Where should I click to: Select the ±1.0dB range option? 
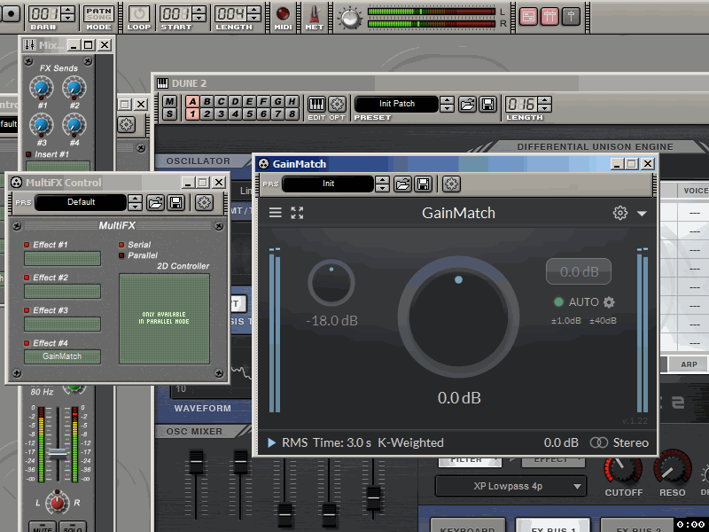coord(565,321)
